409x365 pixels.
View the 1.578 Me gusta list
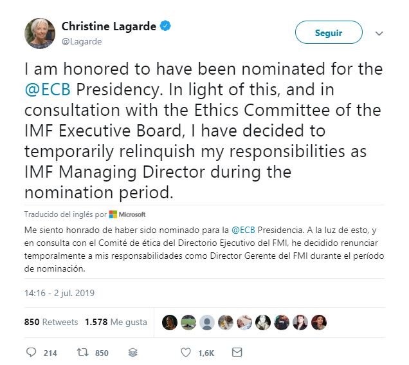[116, 322]
